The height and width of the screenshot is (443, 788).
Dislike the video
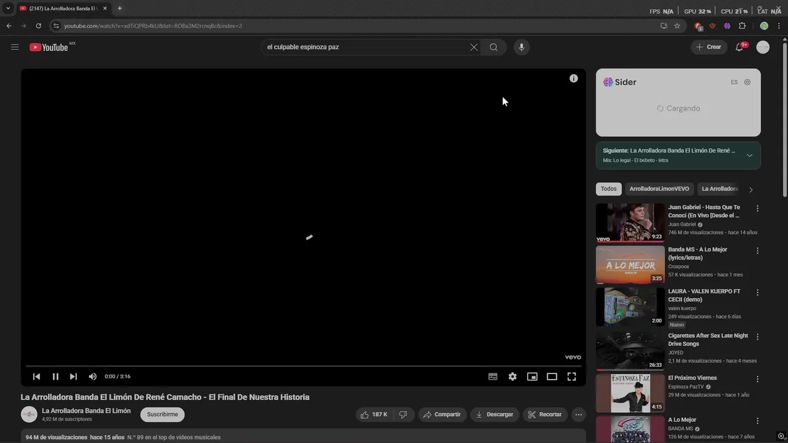(403, 415)
